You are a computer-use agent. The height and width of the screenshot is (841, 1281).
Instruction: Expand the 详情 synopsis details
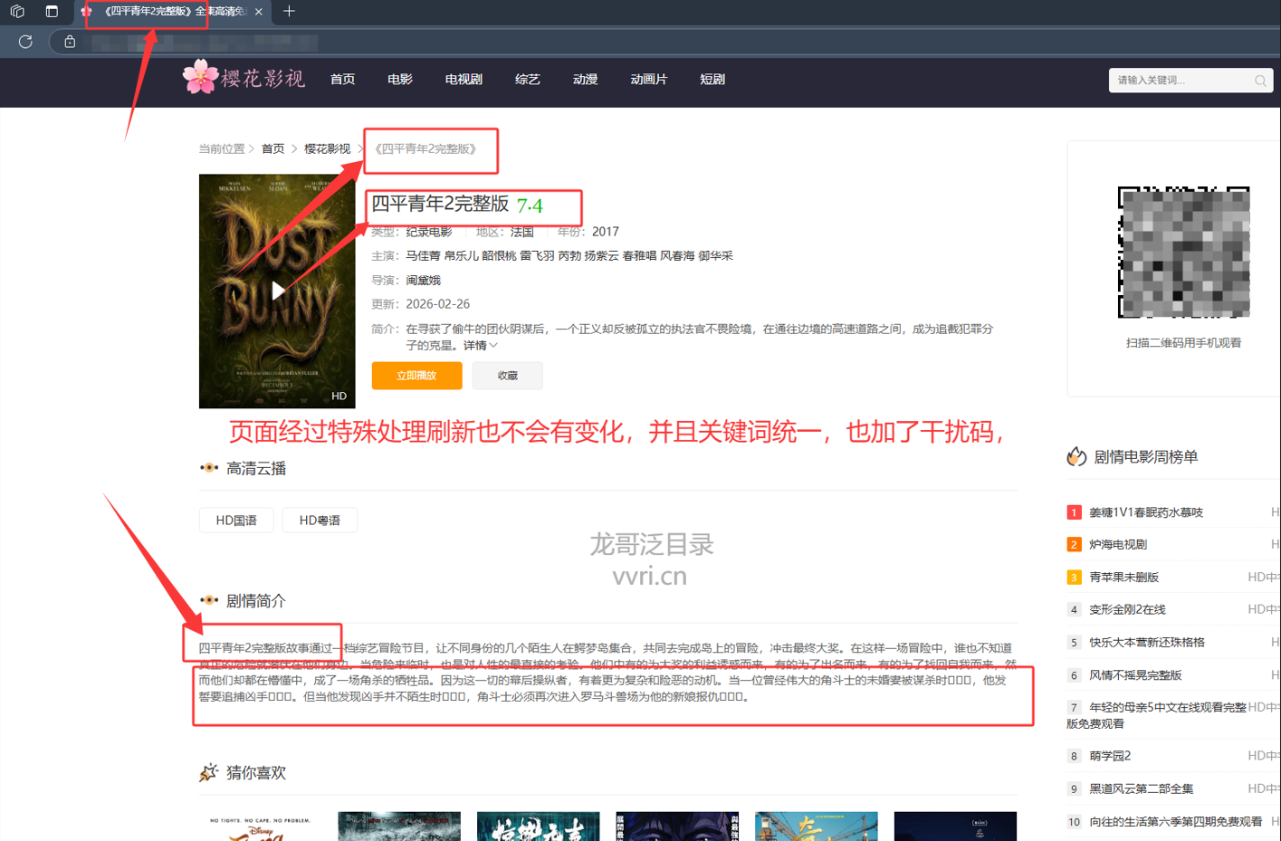coord(480,346)
